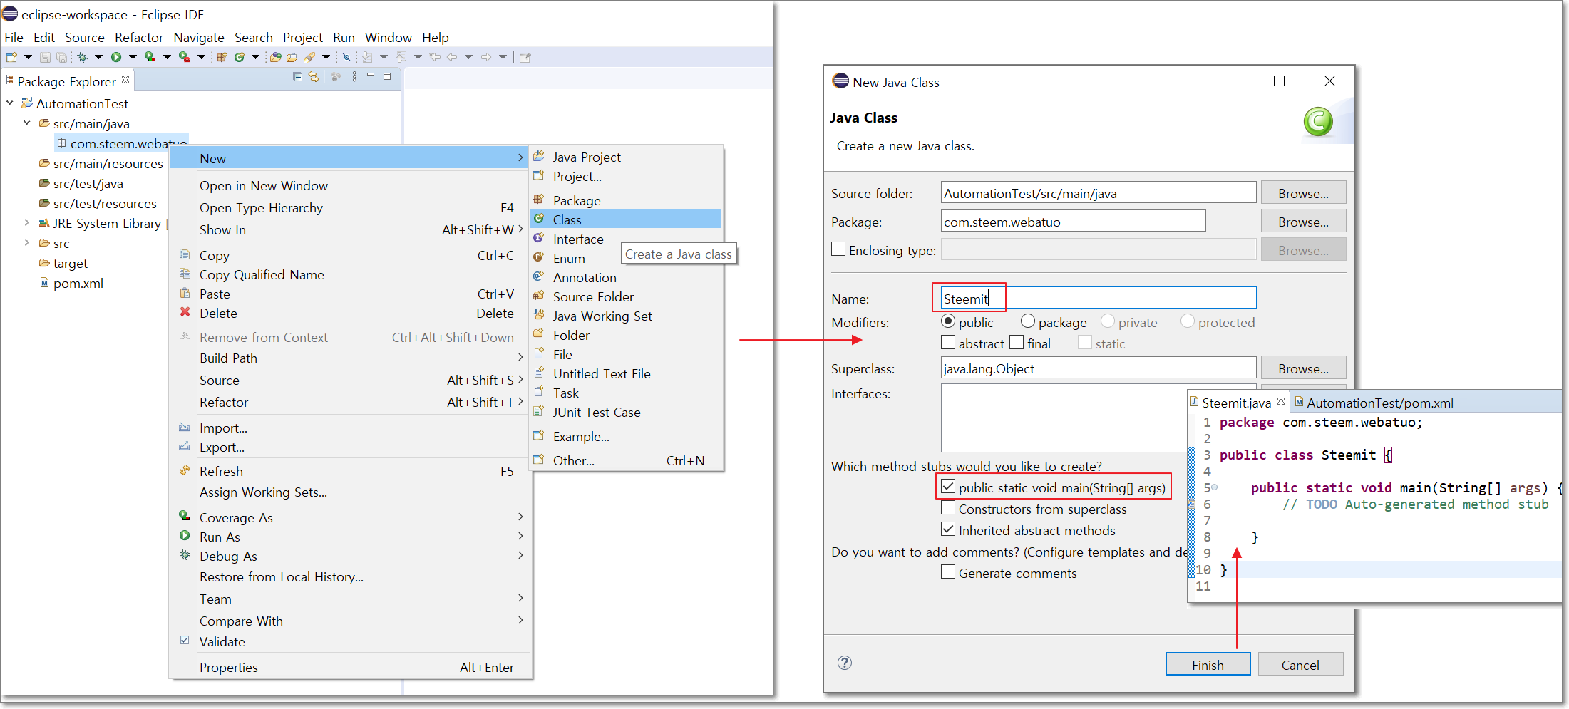Click Collapse All in Package Explorer
The height and width of the screenshot is (709, 1569).
pos(297,77)
